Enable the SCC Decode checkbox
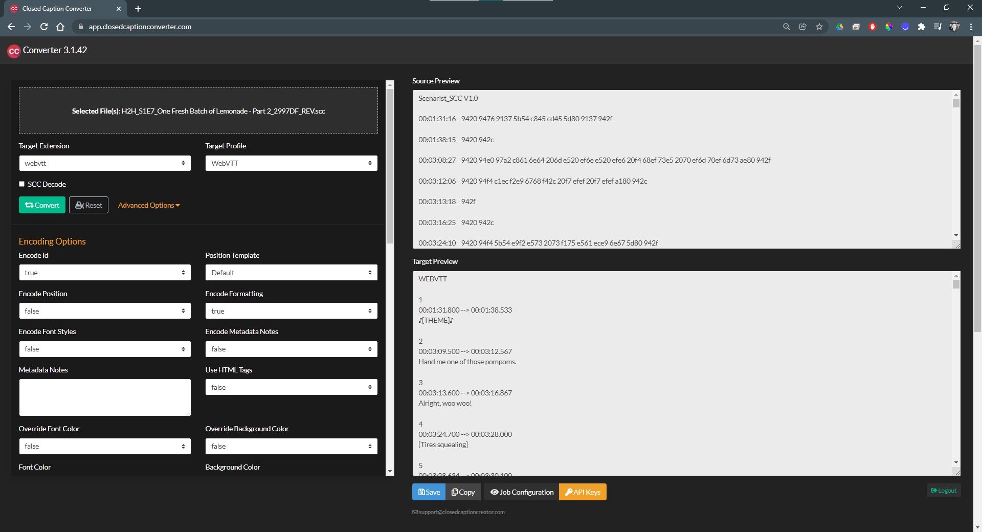This screenshot has height=532, width=982. click(x=22, y=184)
